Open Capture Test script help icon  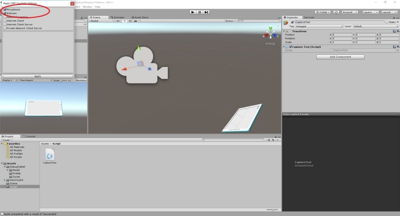coord(395,47)
